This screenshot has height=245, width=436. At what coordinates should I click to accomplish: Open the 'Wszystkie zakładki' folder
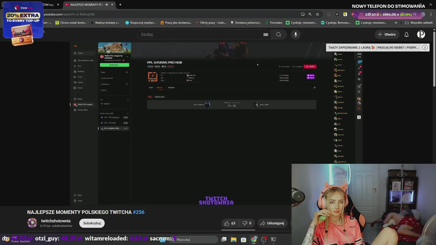(x=419, y=23)
